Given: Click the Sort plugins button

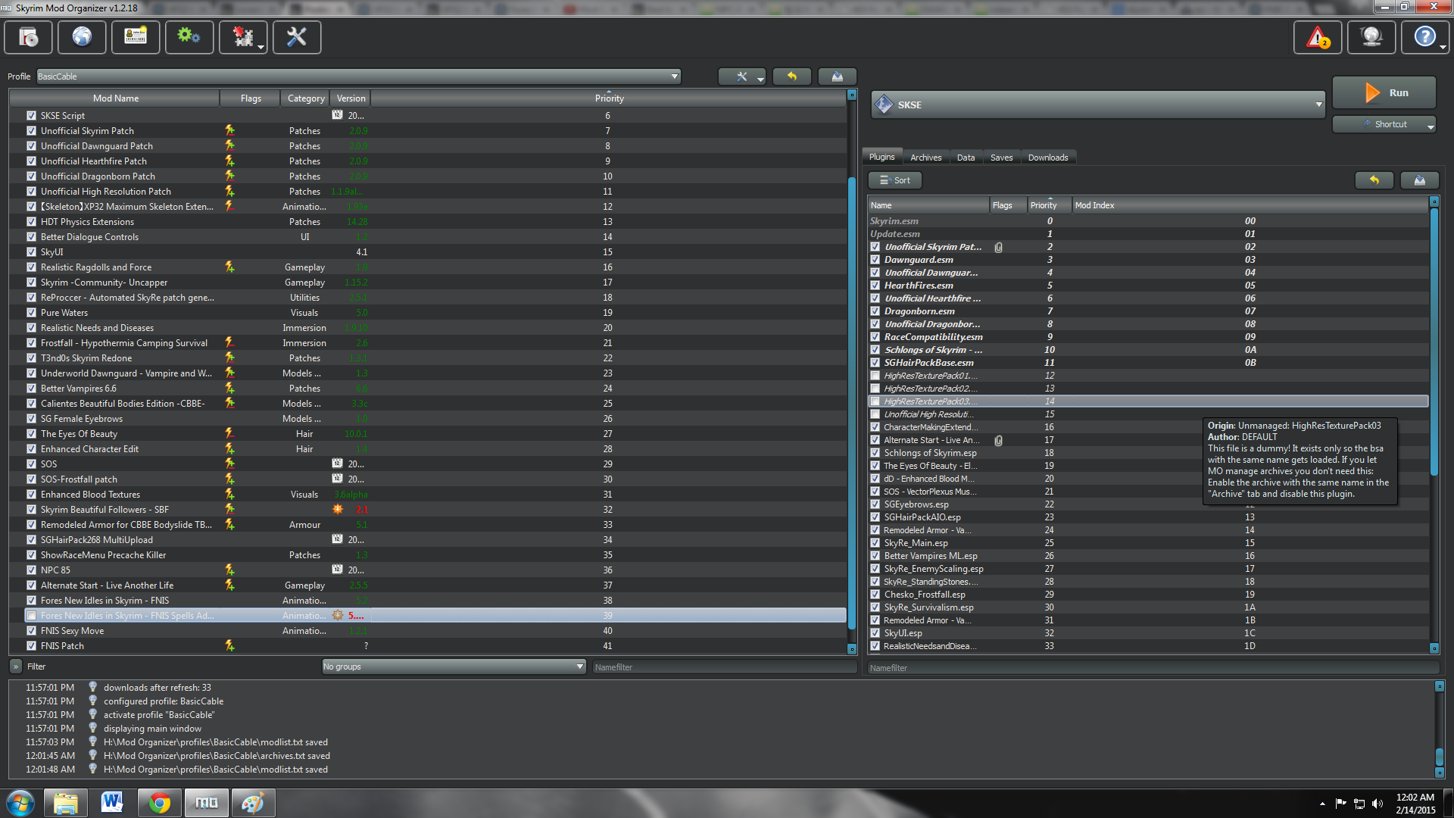Looking at the screenshot, I should (x=894, y=180).
